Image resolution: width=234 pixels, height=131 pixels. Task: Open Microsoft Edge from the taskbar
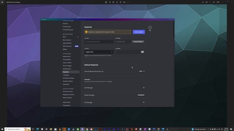click(x=37, y=129)
